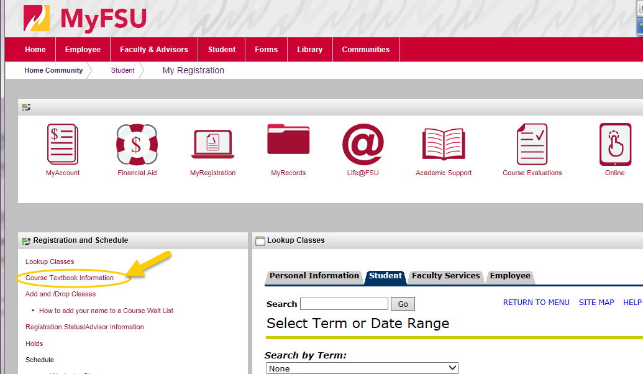Viewport: 643px width, 374px height.
Task: Open the Add and /Drop Classes link
Action: 60,294
